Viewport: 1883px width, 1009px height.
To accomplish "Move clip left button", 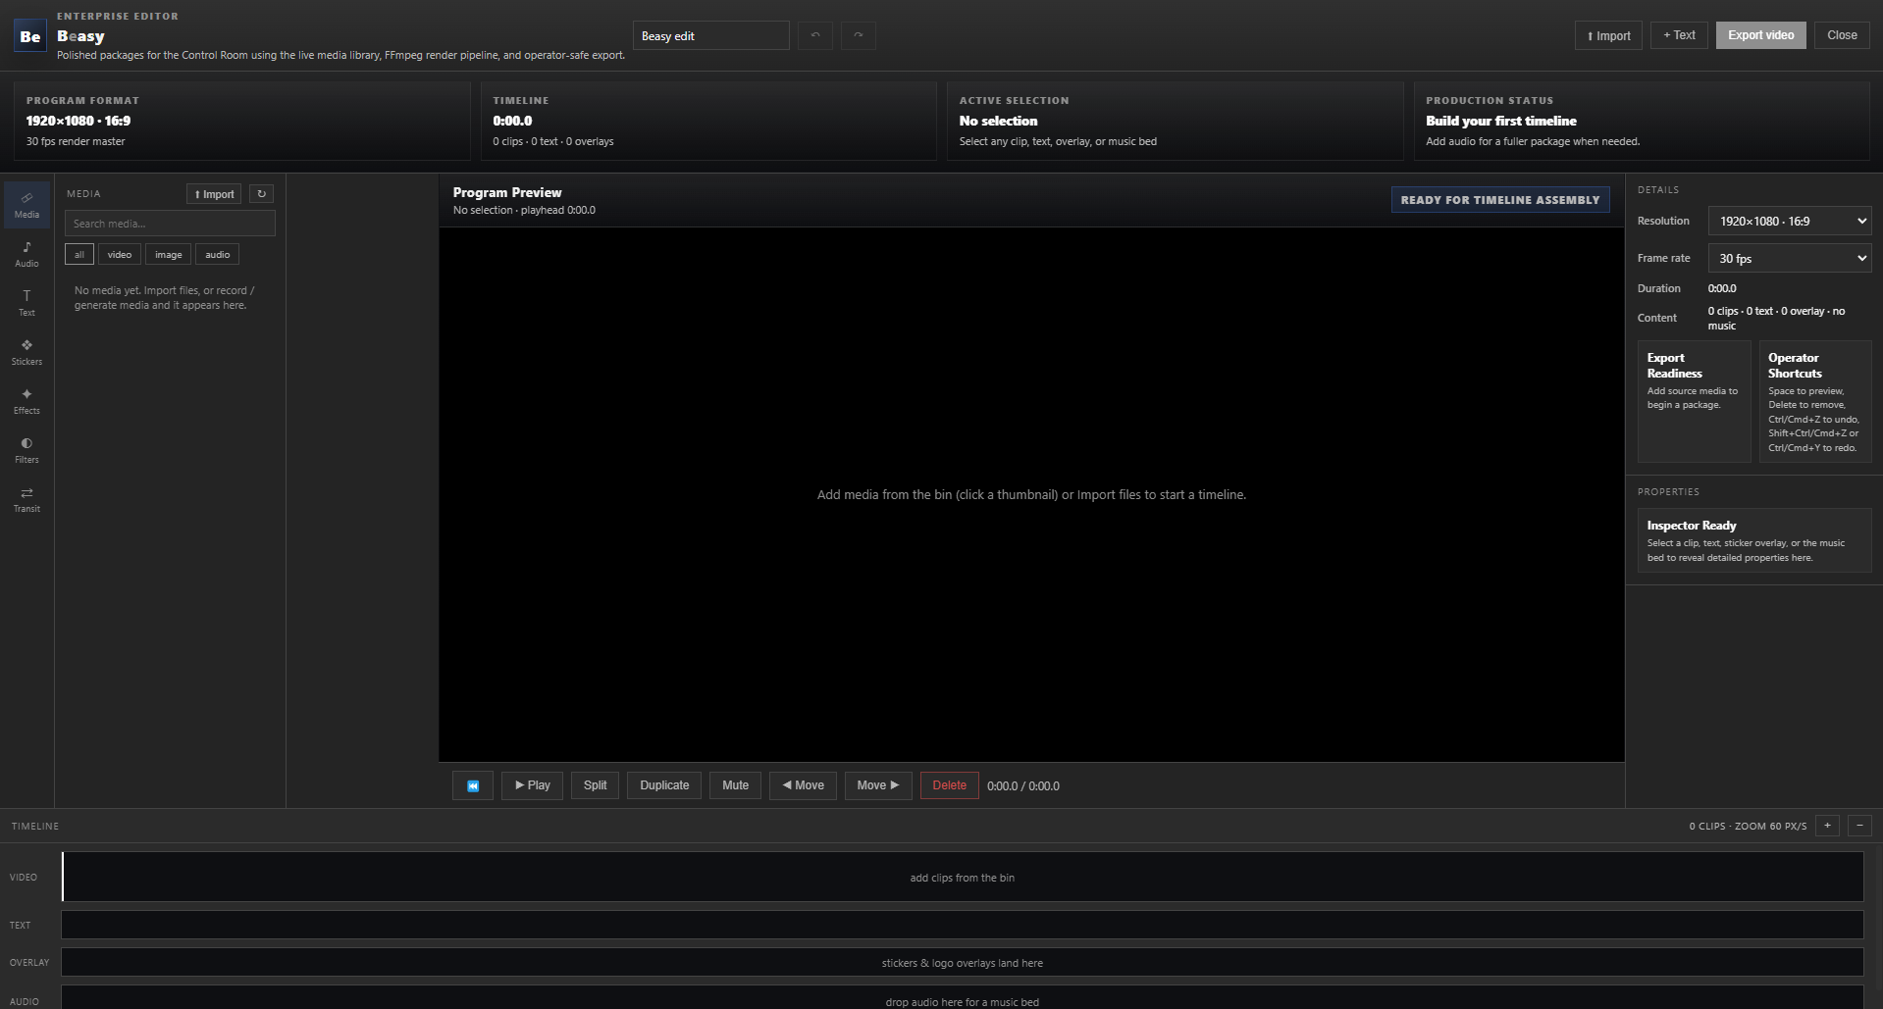I will coord(803,785).
